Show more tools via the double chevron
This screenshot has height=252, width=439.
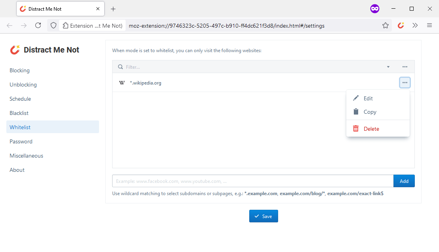pyautogui.click(x=415, y=25)
